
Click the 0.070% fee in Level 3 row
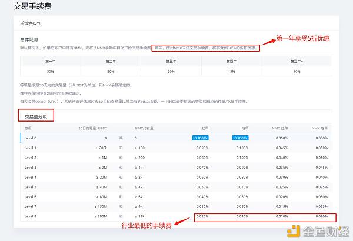[202, 168]
